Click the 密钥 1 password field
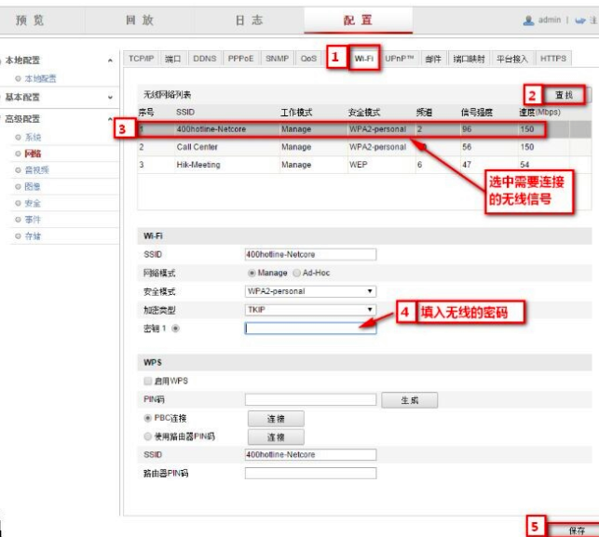The height and width of the screenshot is (537, 599). (310, 329)
